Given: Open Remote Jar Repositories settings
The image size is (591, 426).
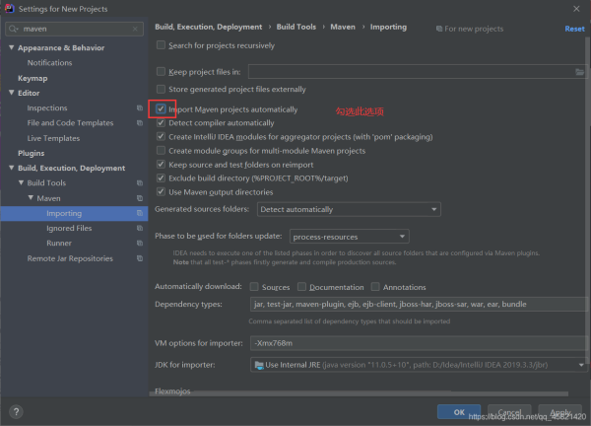Looking at the screenshot, I should 70,258.
